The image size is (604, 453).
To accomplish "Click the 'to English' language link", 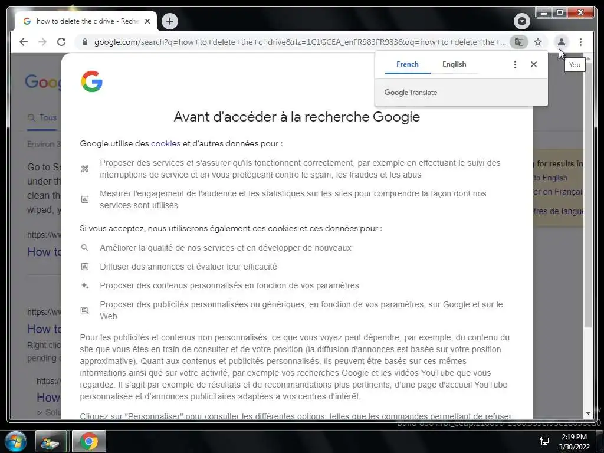I will click(550, 178).
